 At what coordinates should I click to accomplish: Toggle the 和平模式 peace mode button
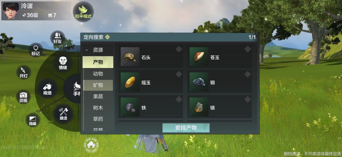coord(83,12)
